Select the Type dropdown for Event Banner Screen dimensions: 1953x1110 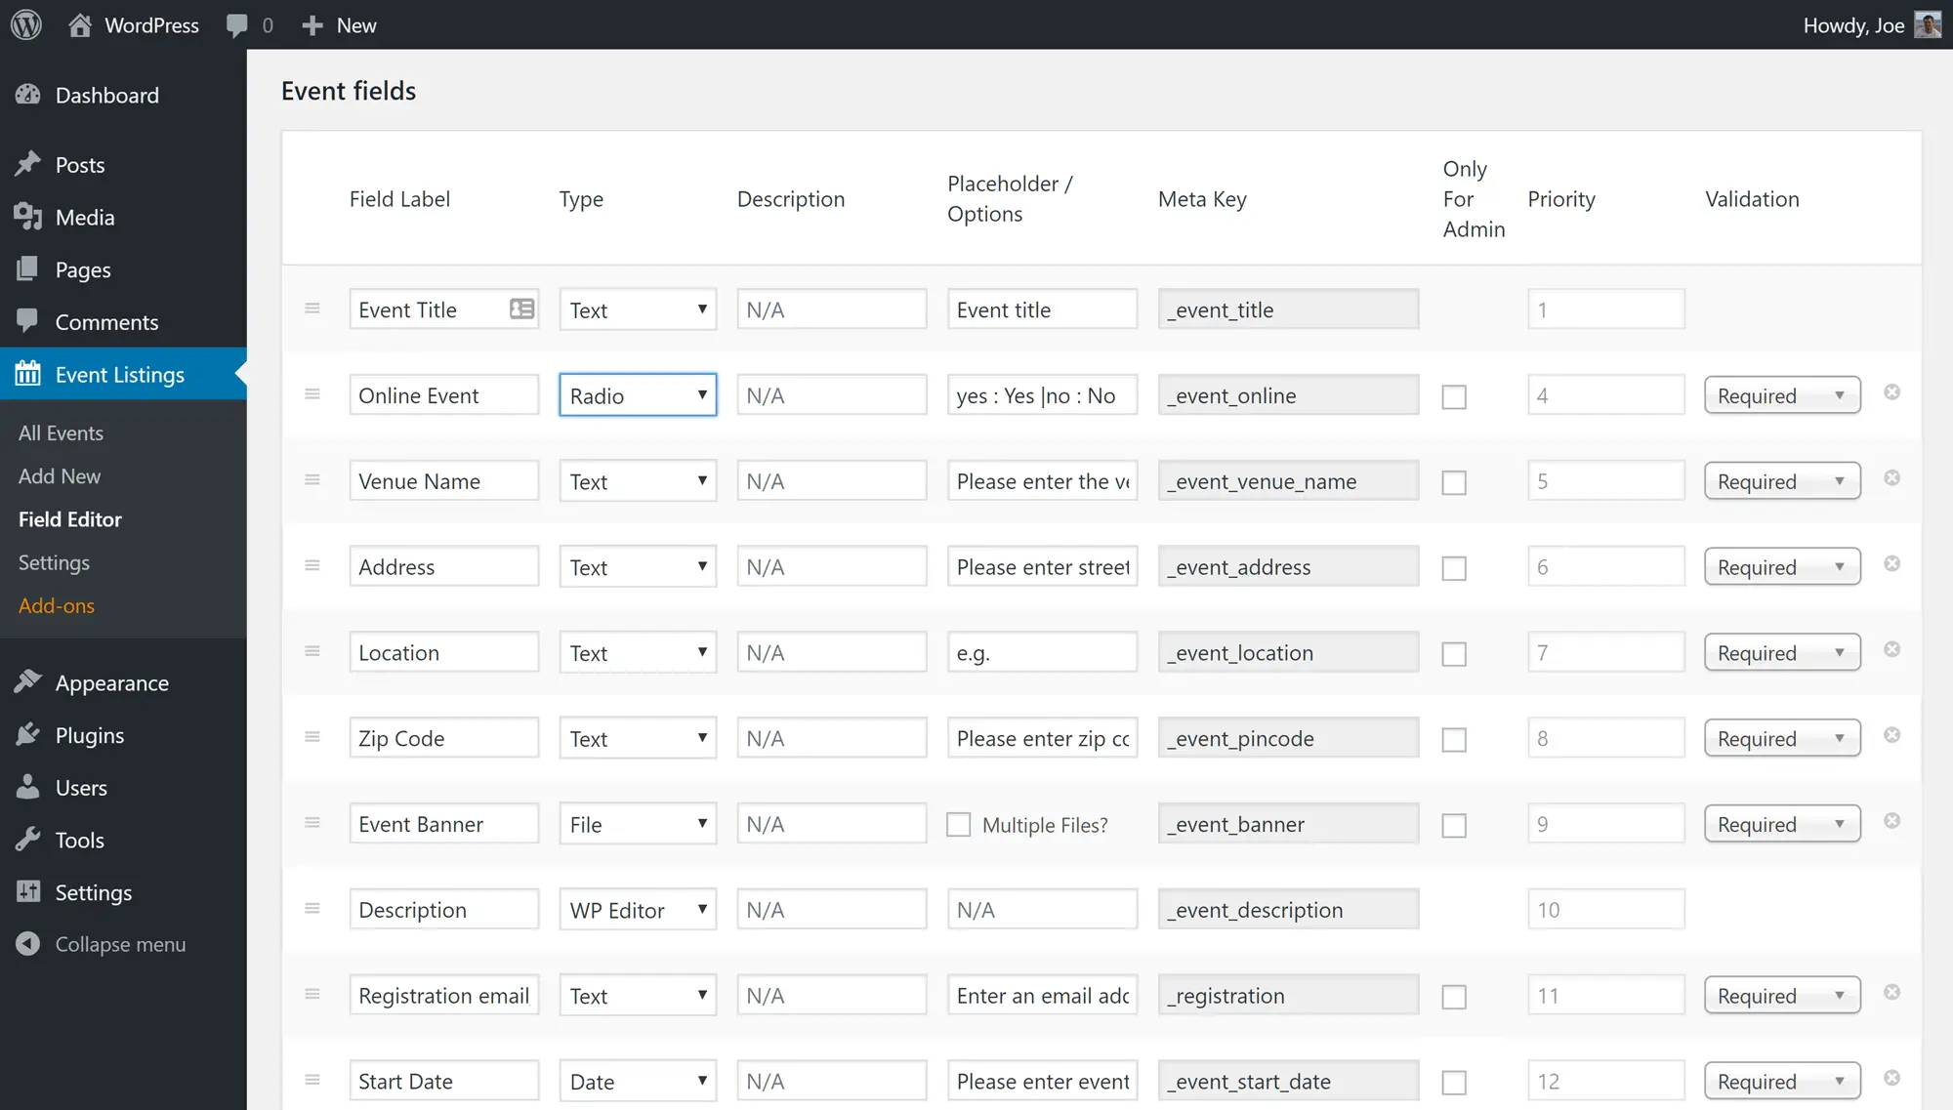point(637,823)
